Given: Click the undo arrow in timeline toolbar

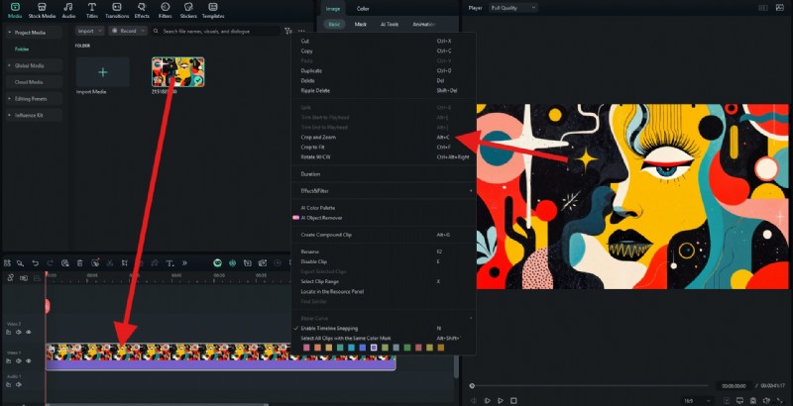Looking at the screenshot, I should click(35, 263).
